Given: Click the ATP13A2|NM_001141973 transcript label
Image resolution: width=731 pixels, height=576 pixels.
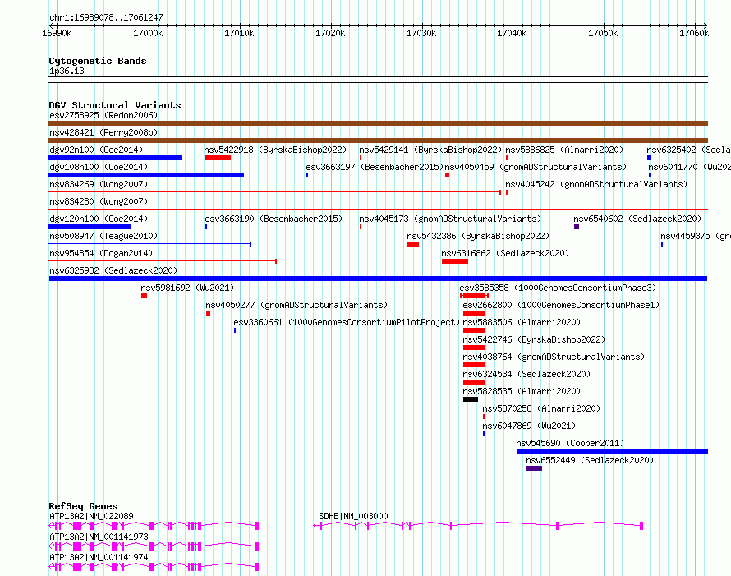Looking at the screenshot, I should coord(99,537).
